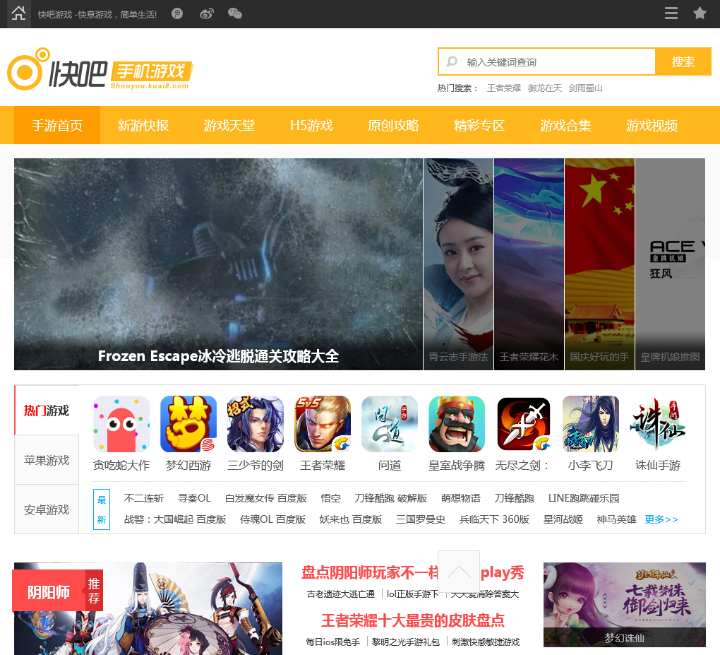Open 古老遗迹大逃亡通 link

[x=341, y=594]
